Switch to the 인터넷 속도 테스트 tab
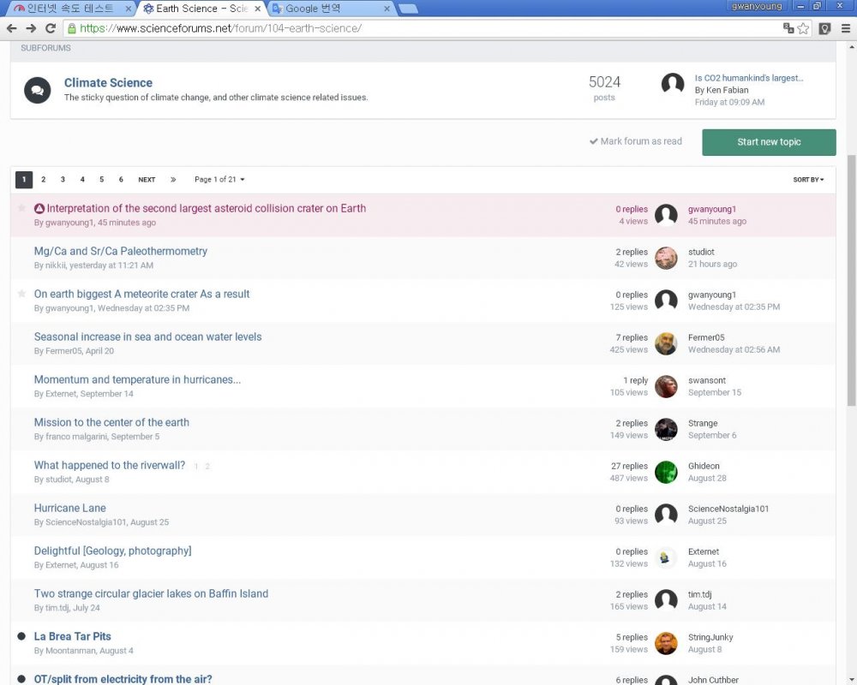The width and height of the screenshot is (857, 685). point(69,9)
